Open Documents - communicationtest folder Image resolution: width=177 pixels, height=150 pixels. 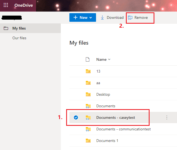pos(123,129)
